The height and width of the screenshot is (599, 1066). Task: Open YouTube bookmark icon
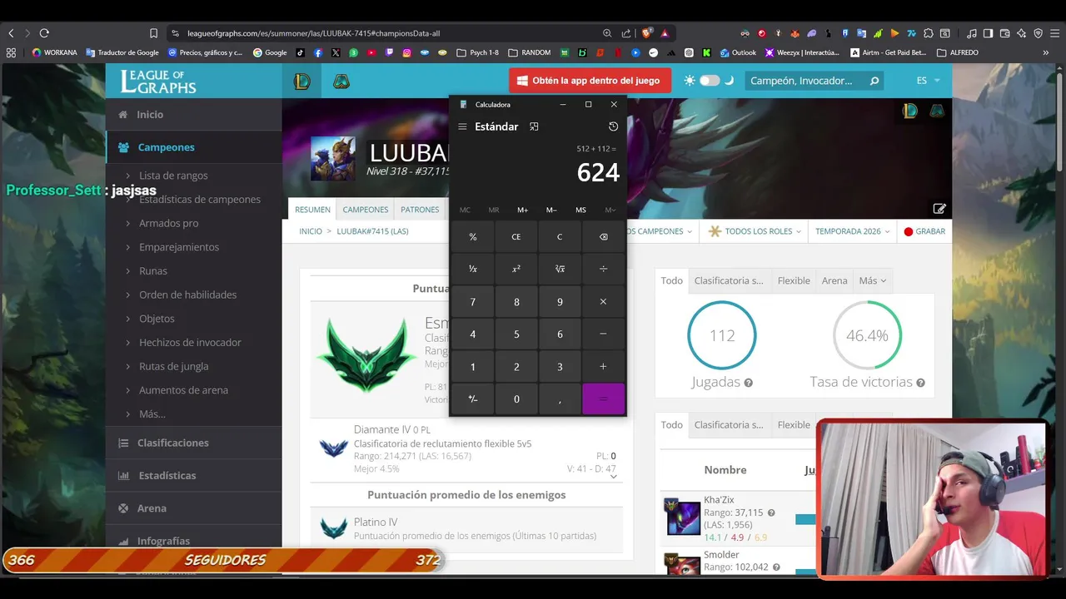click(371, 52)
